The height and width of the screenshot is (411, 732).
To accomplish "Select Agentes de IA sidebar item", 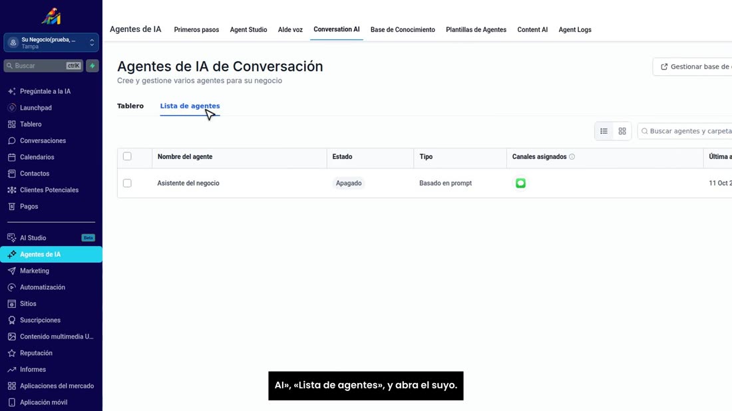I will [51, 254].
